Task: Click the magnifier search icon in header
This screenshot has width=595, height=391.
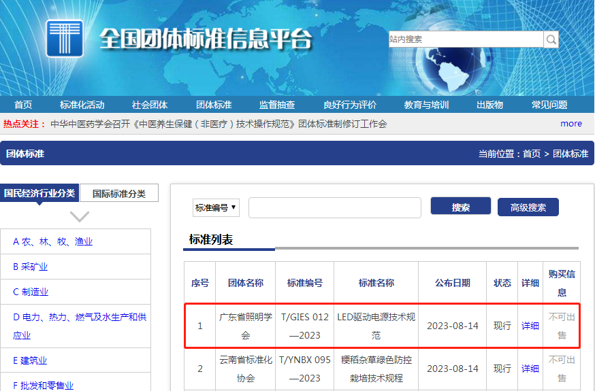Action: [x=551, y=39]
